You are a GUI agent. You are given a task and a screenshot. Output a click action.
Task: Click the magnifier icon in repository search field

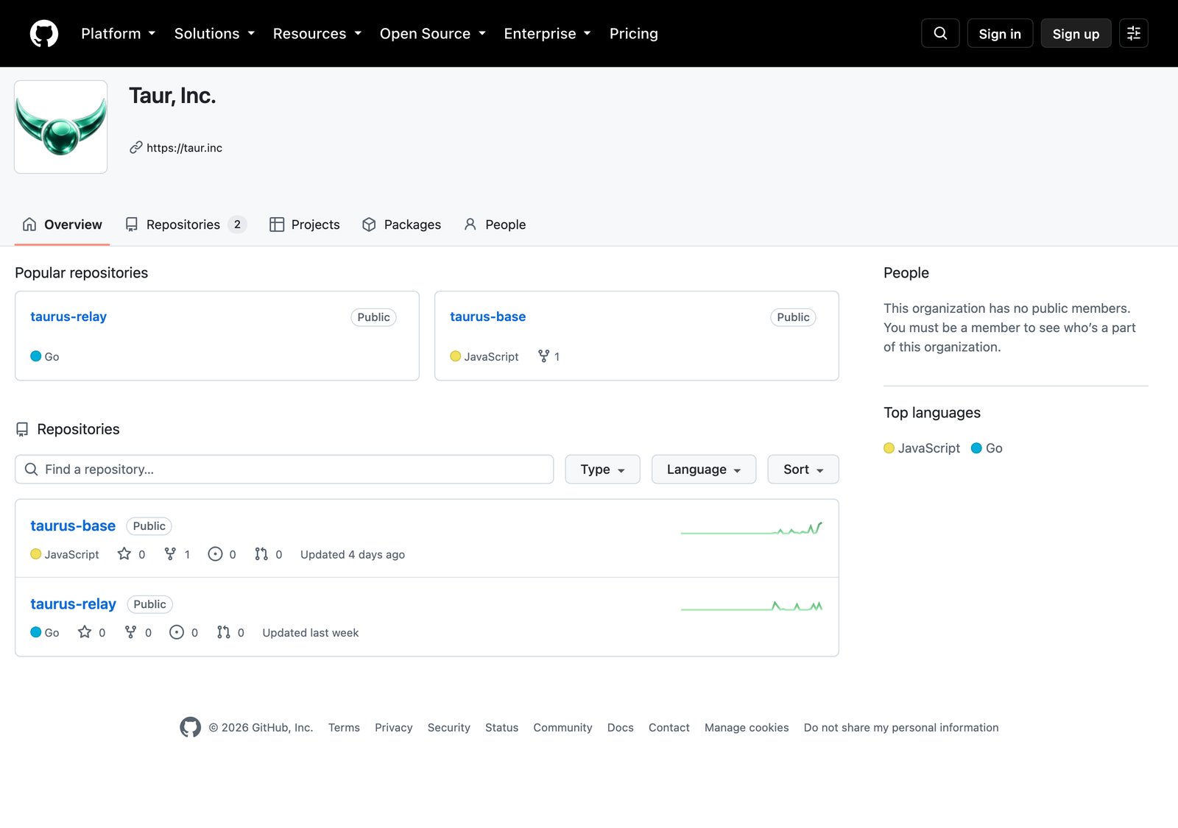point(31,469)
